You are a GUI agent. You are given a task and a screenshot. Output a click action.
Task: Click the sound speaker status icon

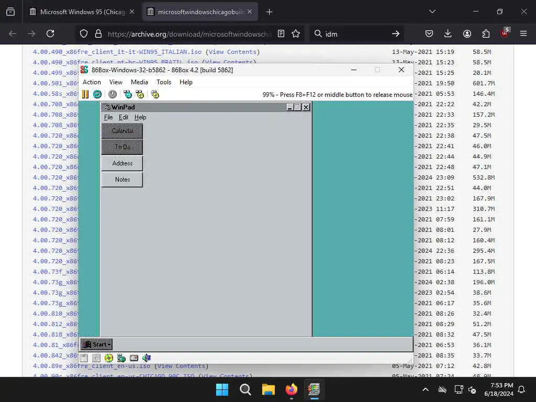pyautogui.click(x=147, y=358)
